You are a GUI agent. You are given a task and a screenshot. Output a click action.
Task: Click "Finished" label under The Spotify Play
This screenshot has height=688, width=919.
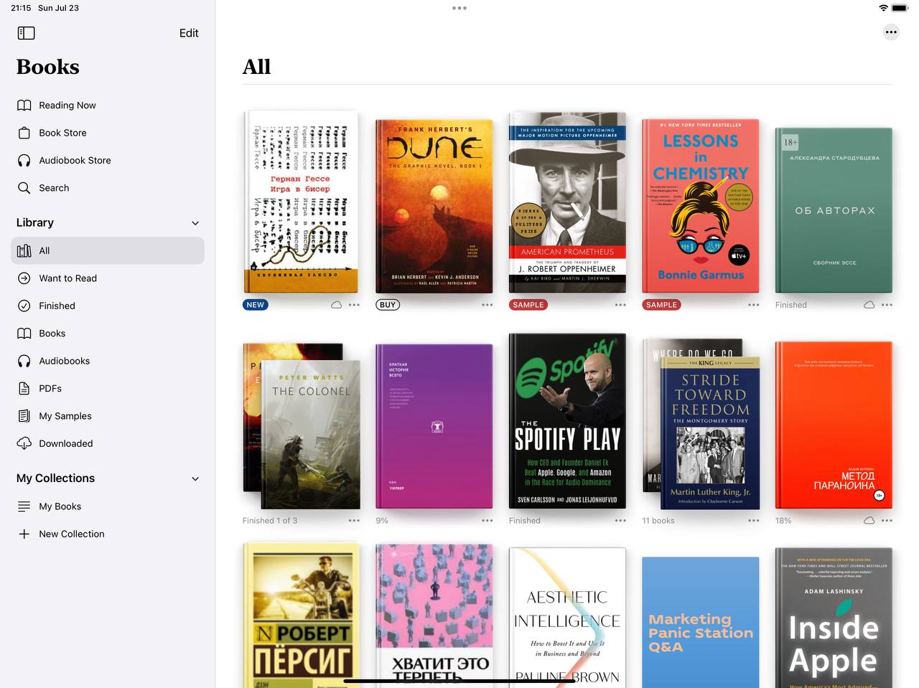525,521
